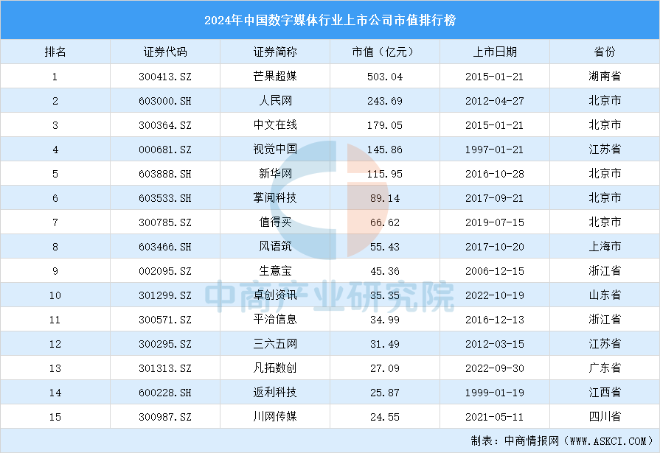This screenshot has height=453, width=660.
Task: Select the company name 视觉中国
Action: (x=275, y=150)
